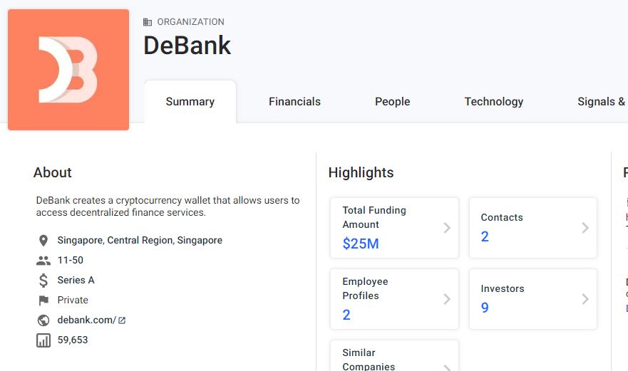The height and width of the screenshot is (371, 628).
Task: Select the Signals & tab
Action: click(602, 102)
